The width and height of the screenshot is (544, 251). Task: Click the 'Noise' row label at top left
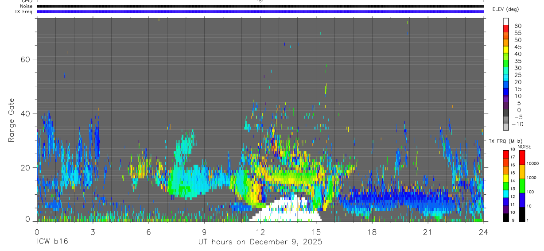(x=26, y=6)
